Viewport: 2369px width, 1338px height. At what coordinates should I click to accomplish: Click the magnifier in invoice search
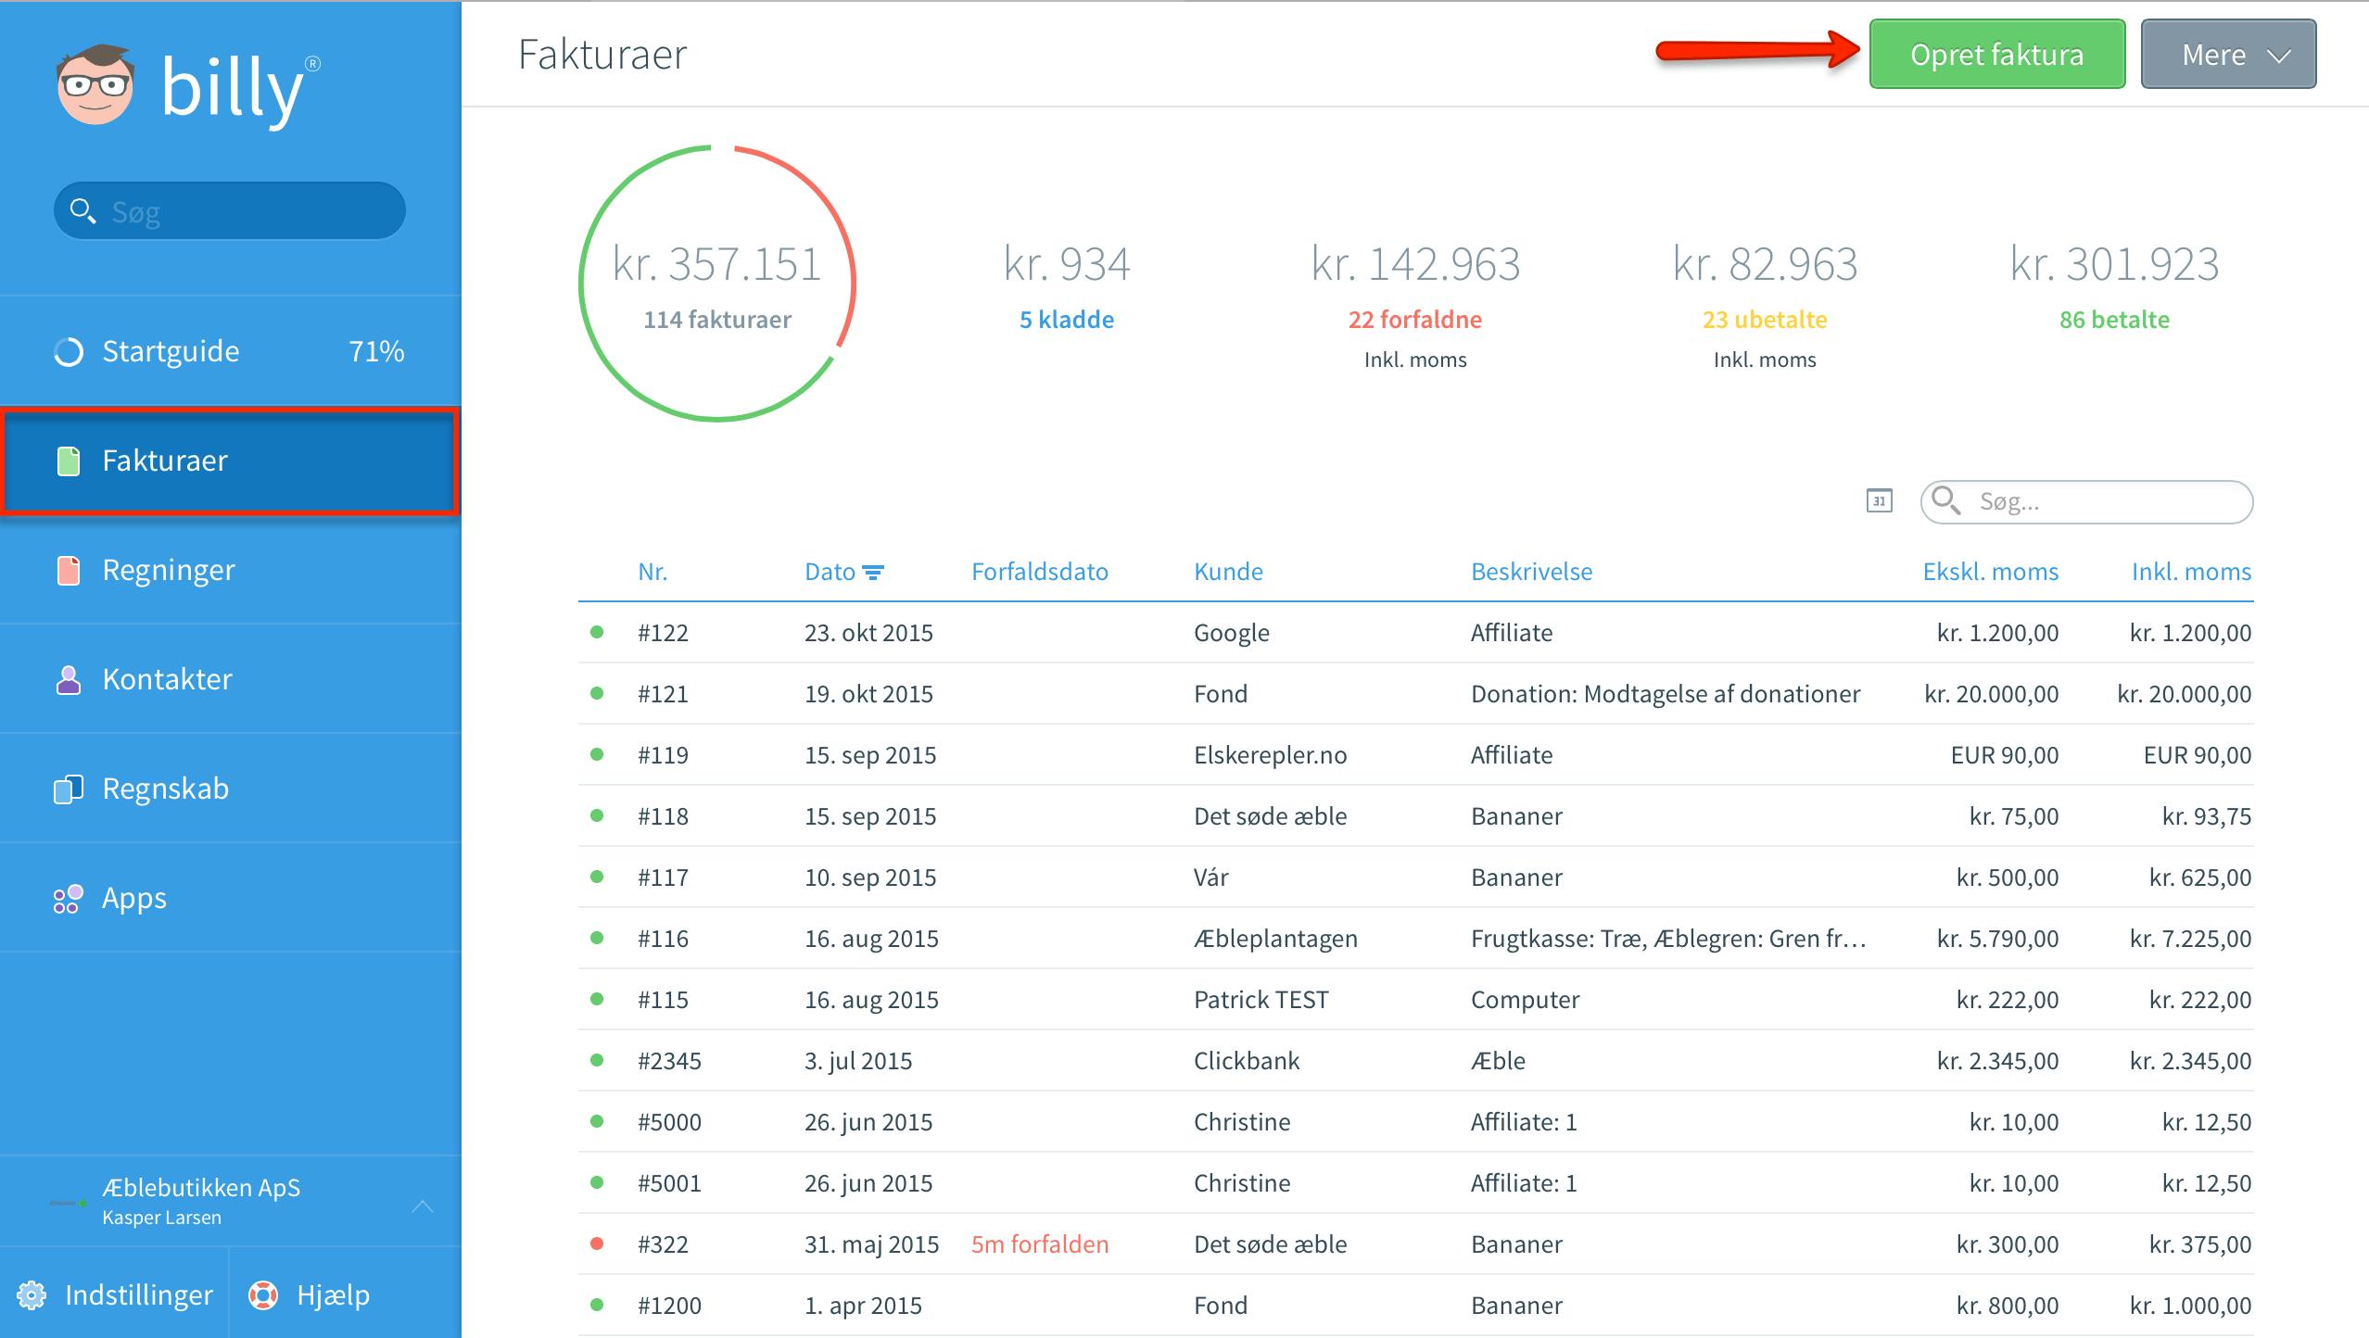[x=1946, y=500]
